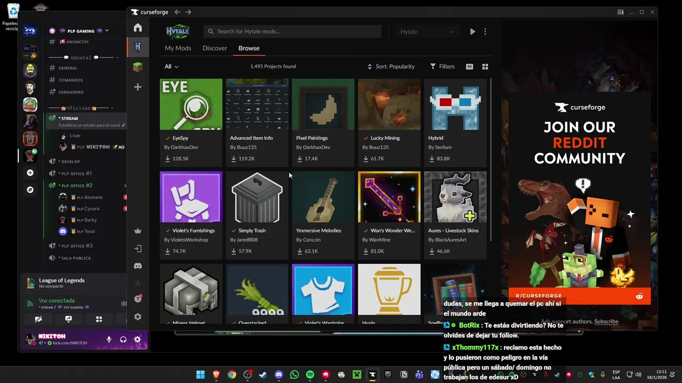
Task: Share screen in Discord voice panel
Action: point(69,319)
